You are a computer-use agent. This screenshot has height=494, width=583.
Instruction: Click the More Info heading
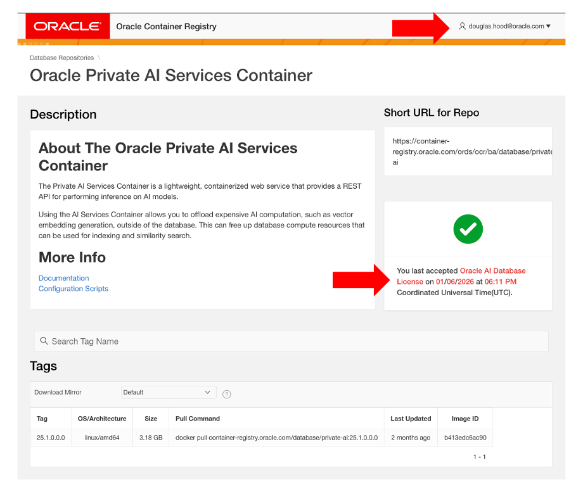click(72, 257)
